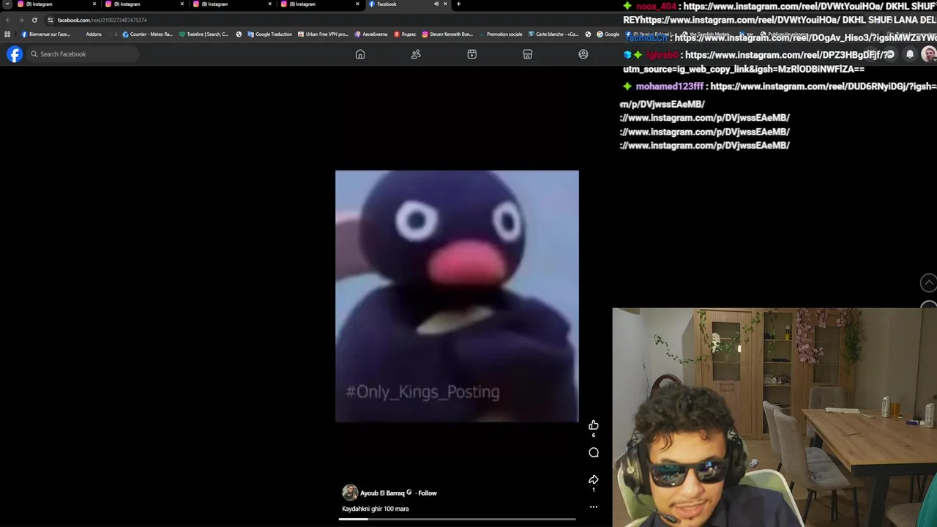Open the Яндекс bookmark
Viewport: 937px width, 527px height.
click(405, 34)
